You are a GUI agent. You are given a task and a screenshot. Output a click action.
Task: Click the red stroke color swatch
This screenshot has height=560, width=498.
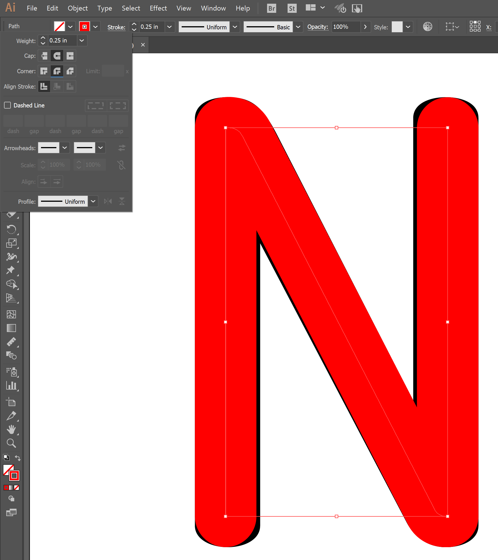[84, 27]
